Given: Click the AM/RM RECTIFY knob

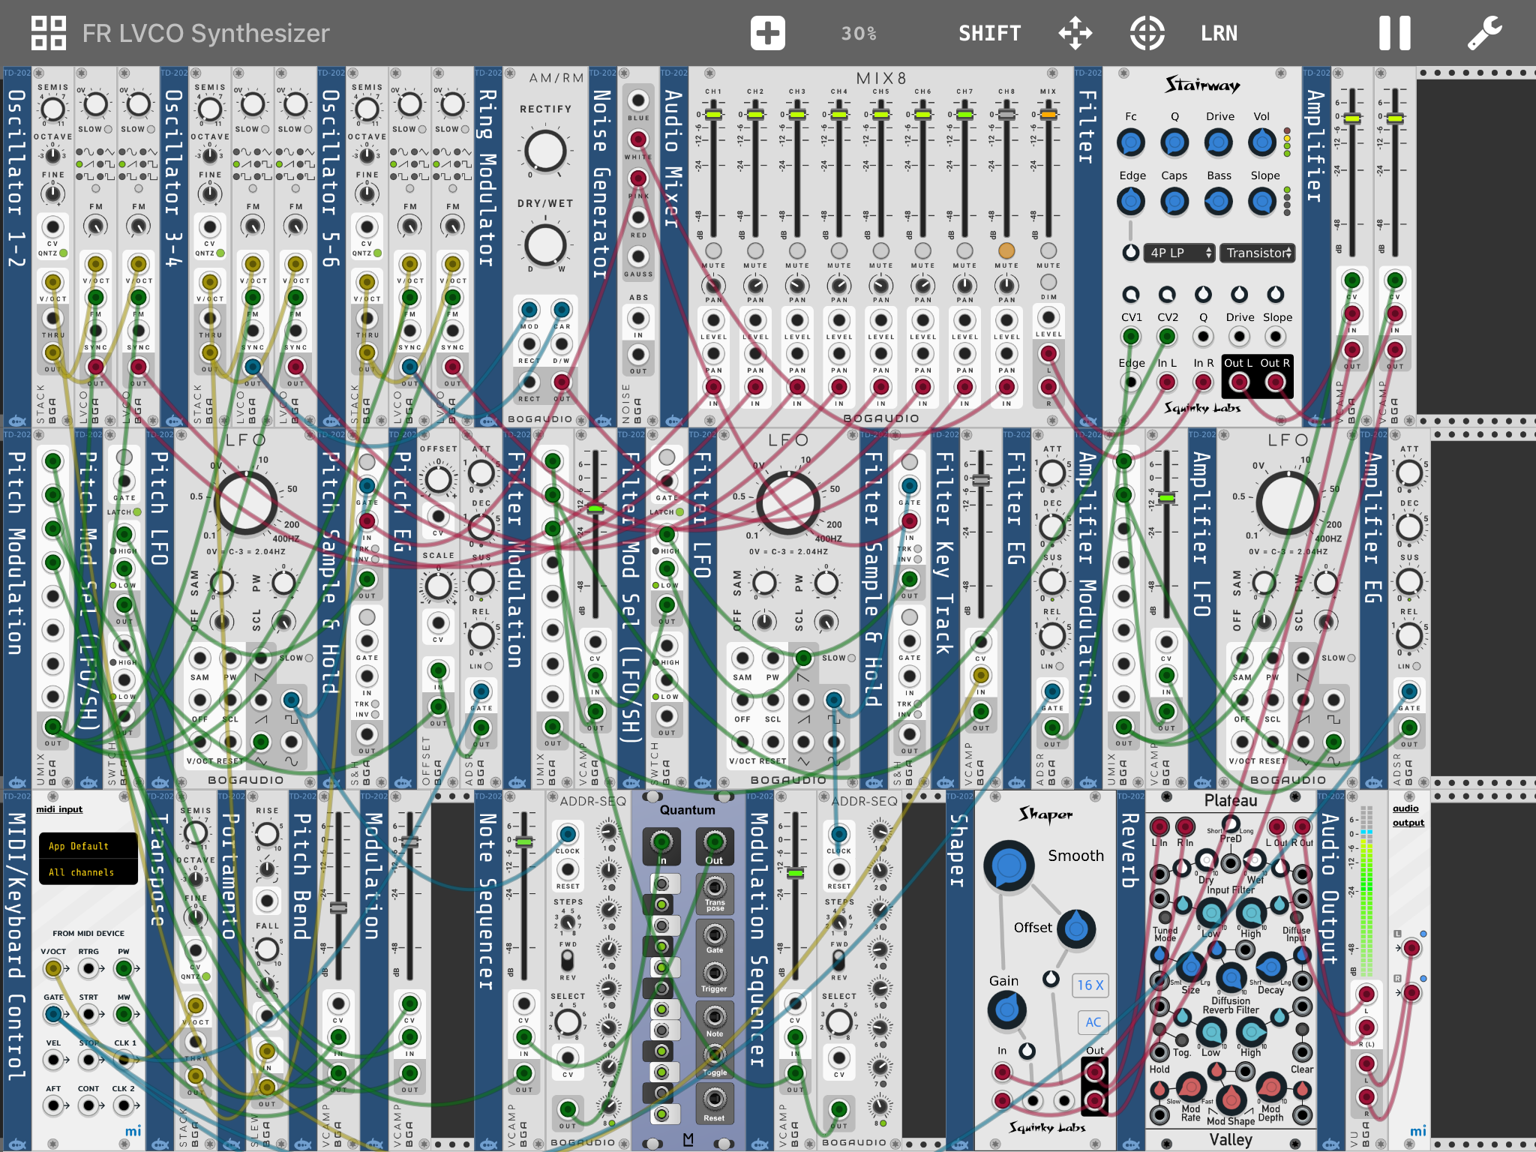Looking at the screenshot, I should (545, 151).
